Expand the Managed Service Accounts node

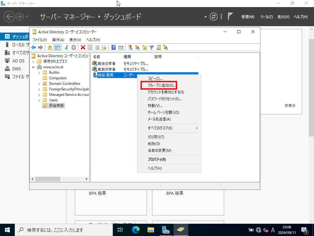(39, 95)
